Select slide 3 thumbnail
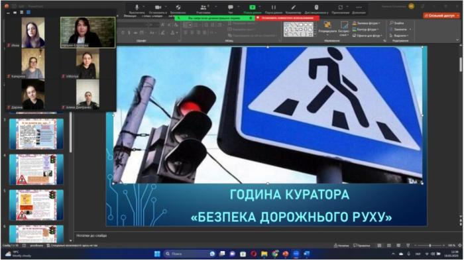The height and width of the screenshot is (261, 464). coord(36,134)
